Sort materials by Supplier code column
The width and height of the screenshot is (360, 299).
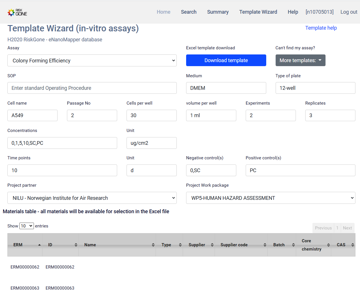241,245
